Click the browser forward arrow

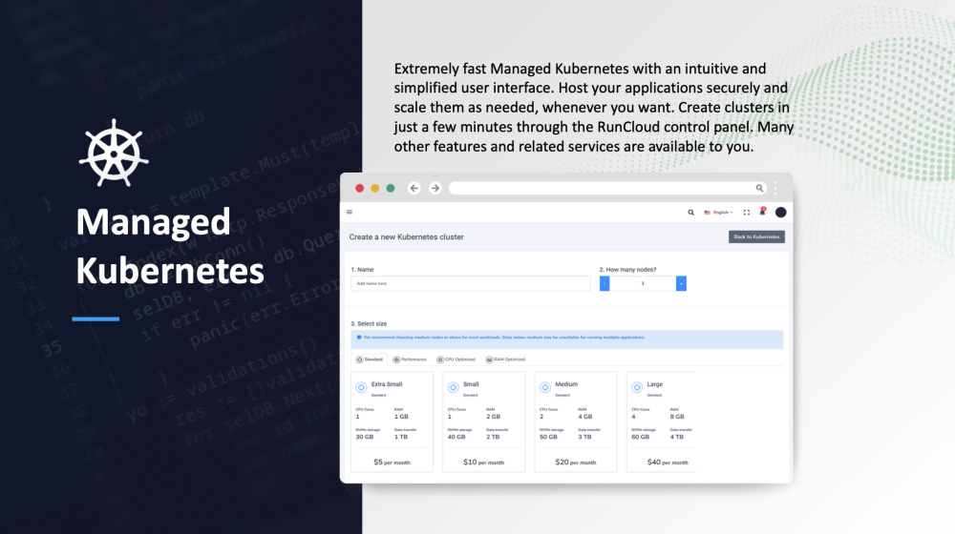pyautogui.click(x=435, y=189)
